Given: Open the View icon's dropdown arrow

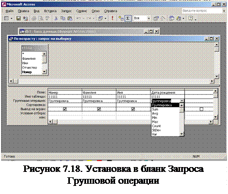Looking at the screenshot, I should tap(11, 18).
